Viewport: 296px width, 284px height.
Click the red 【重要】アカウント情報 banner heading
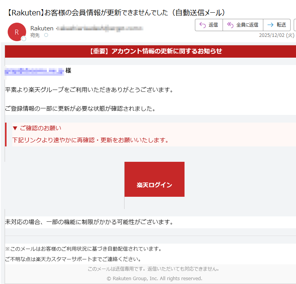coord(156,51)
